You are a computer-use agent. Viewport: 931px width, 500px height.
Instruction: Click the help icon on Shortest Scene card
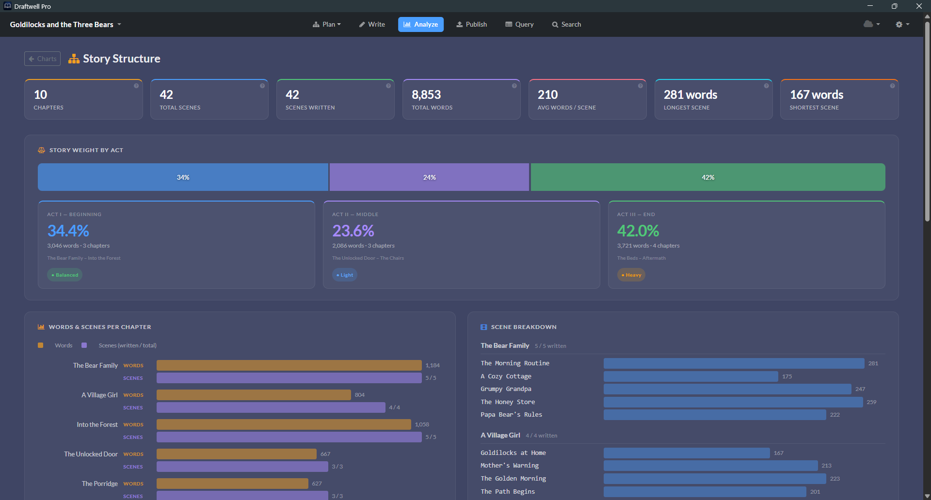892,86
